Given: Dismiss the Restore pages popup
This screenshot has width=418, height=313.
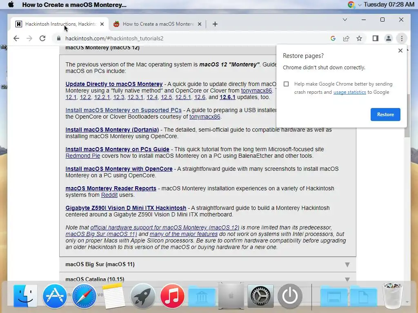Looking at the screenshot, I should [400, 51].
